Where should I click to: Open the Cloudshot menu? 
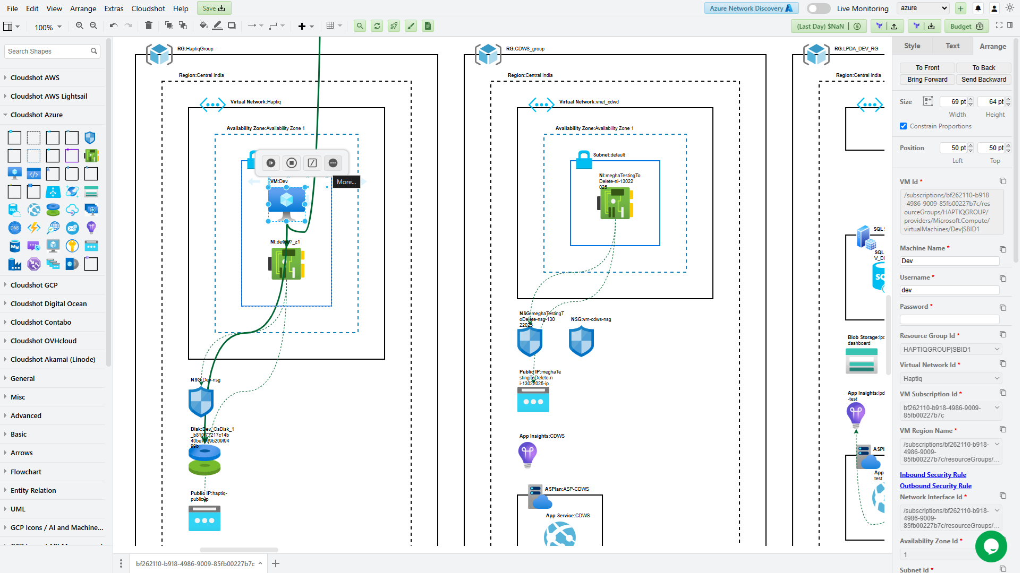click(148, 8)
